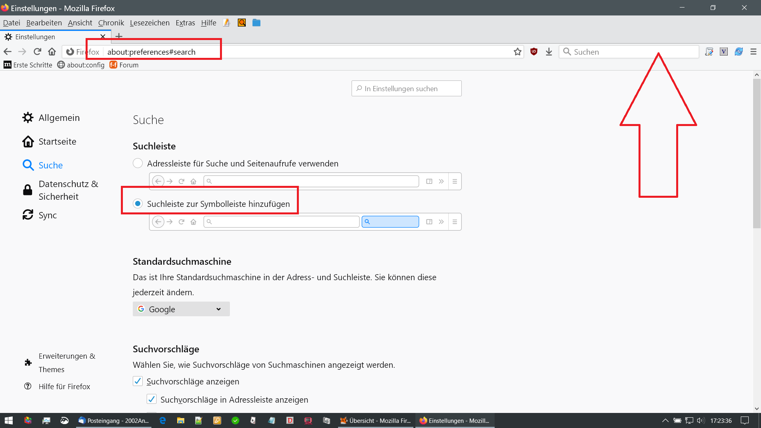This screenshot has height=428, width=761.
Task: Open the uBlock Origin shield icon
Action: tap(534, 52)
